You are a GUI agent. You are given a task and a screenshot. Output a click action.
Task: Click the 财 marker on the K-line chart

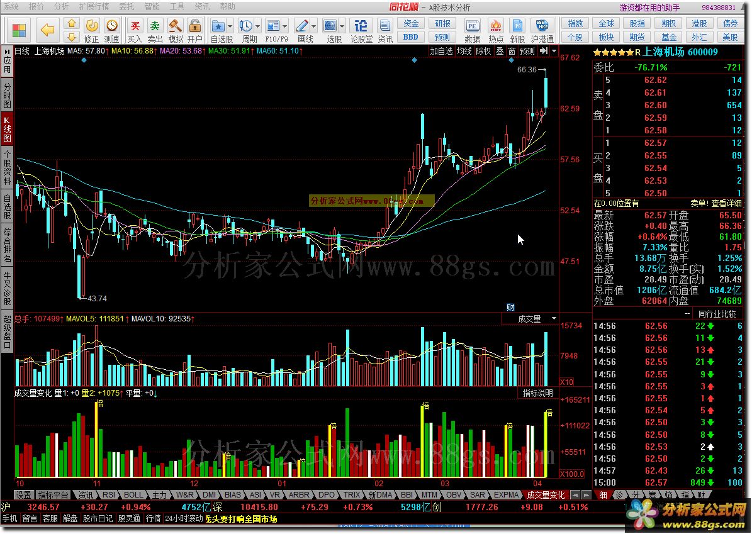(511, 308)
